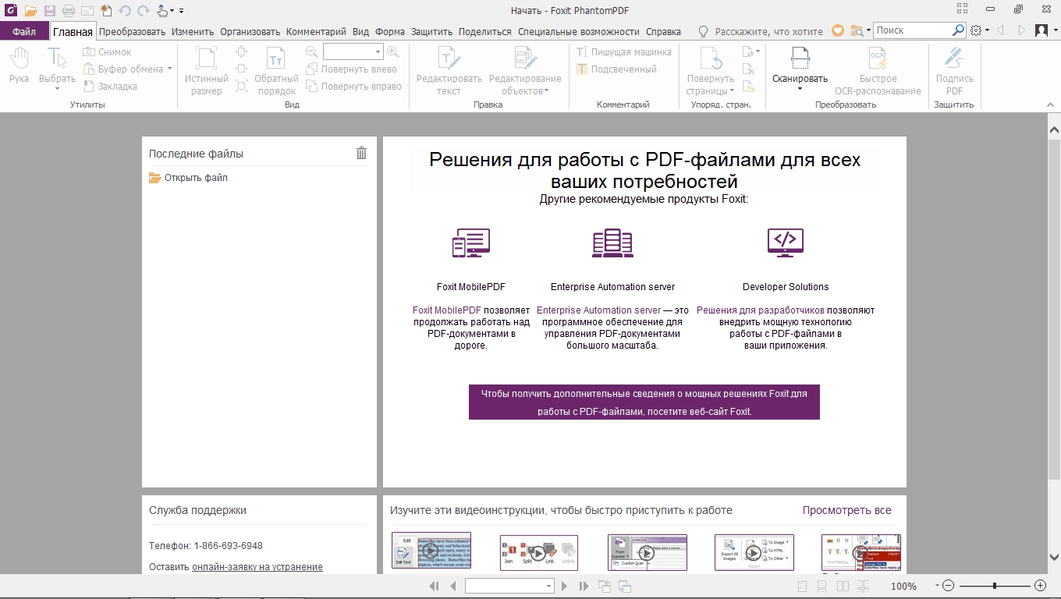Open the Файл menu
Viewport: 1061px width, 599px height.
coord(24,31)
